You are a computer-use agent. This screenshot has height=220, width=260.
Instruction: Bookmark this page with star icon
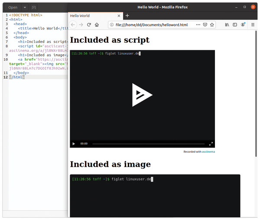coord(212,25)
